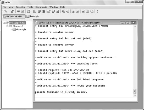
Task: Click the status window scroll down arrow
Action: point(135,95)
